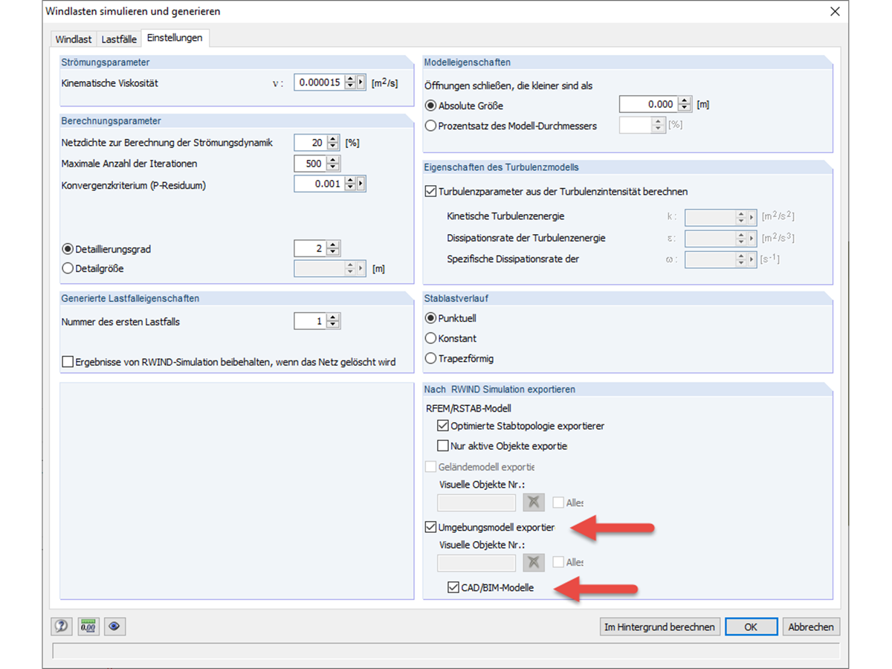Open detail arrow beside Kinematische Viskosität field
This screenshot has height=669, width=892.
click(361, 83)
